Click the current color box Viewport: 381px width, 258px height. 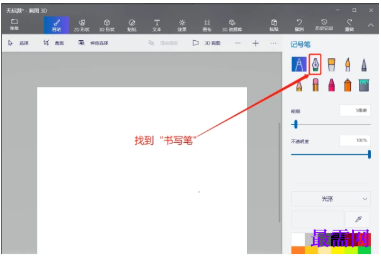click(x=317, y=220)
